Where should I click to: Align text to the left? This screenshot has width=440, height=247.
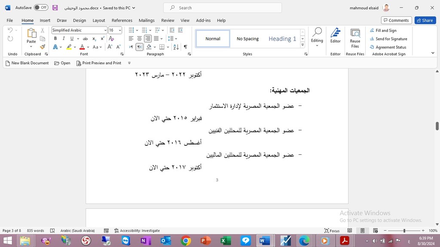click(131, 39)
